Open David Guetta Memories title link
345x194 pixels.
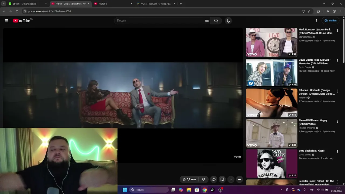tap(315, 62)
